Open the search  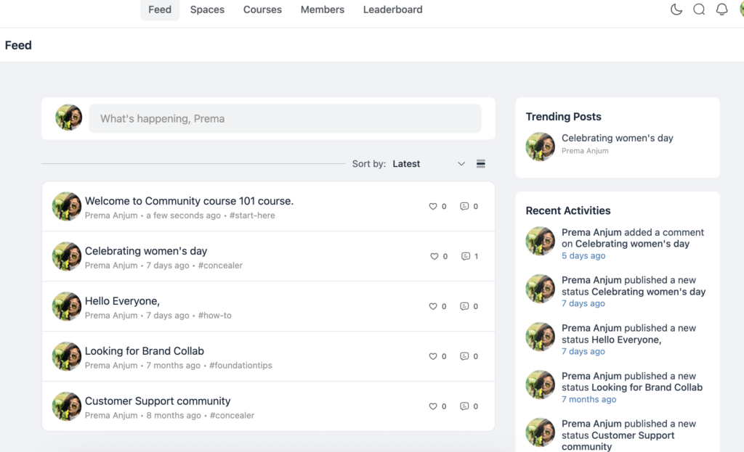tap(698, 9)
